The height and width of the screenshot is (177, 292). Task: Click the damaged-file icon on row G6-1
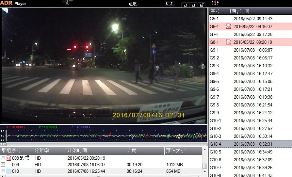pos(229,26)
